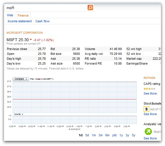Click the orange search magnifier button
The width and height of the screenshot is (165, 146).
click(x=90, y=8)
